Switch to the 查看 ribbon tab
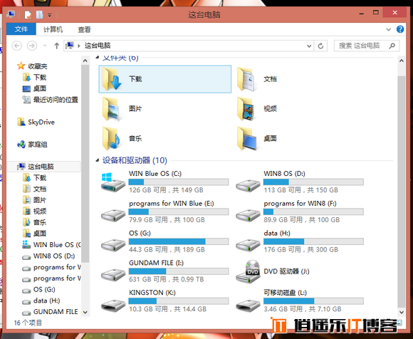The height and width of the screenshot is (339, 413). [x=84, y=29]
